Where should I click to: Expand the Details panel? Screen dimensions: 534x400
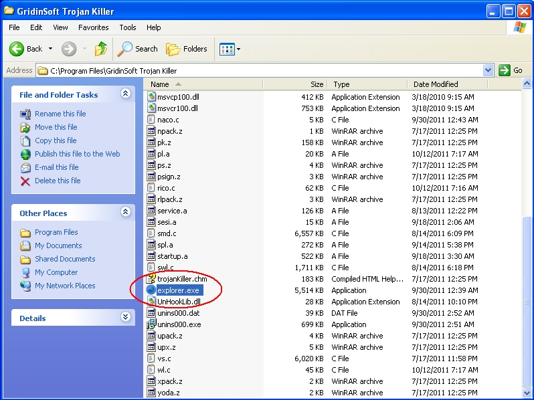(x=125, y=317)
